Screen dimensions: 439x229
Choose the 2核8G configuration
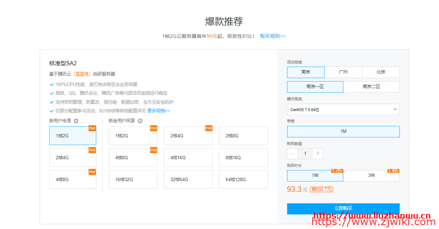244,136
